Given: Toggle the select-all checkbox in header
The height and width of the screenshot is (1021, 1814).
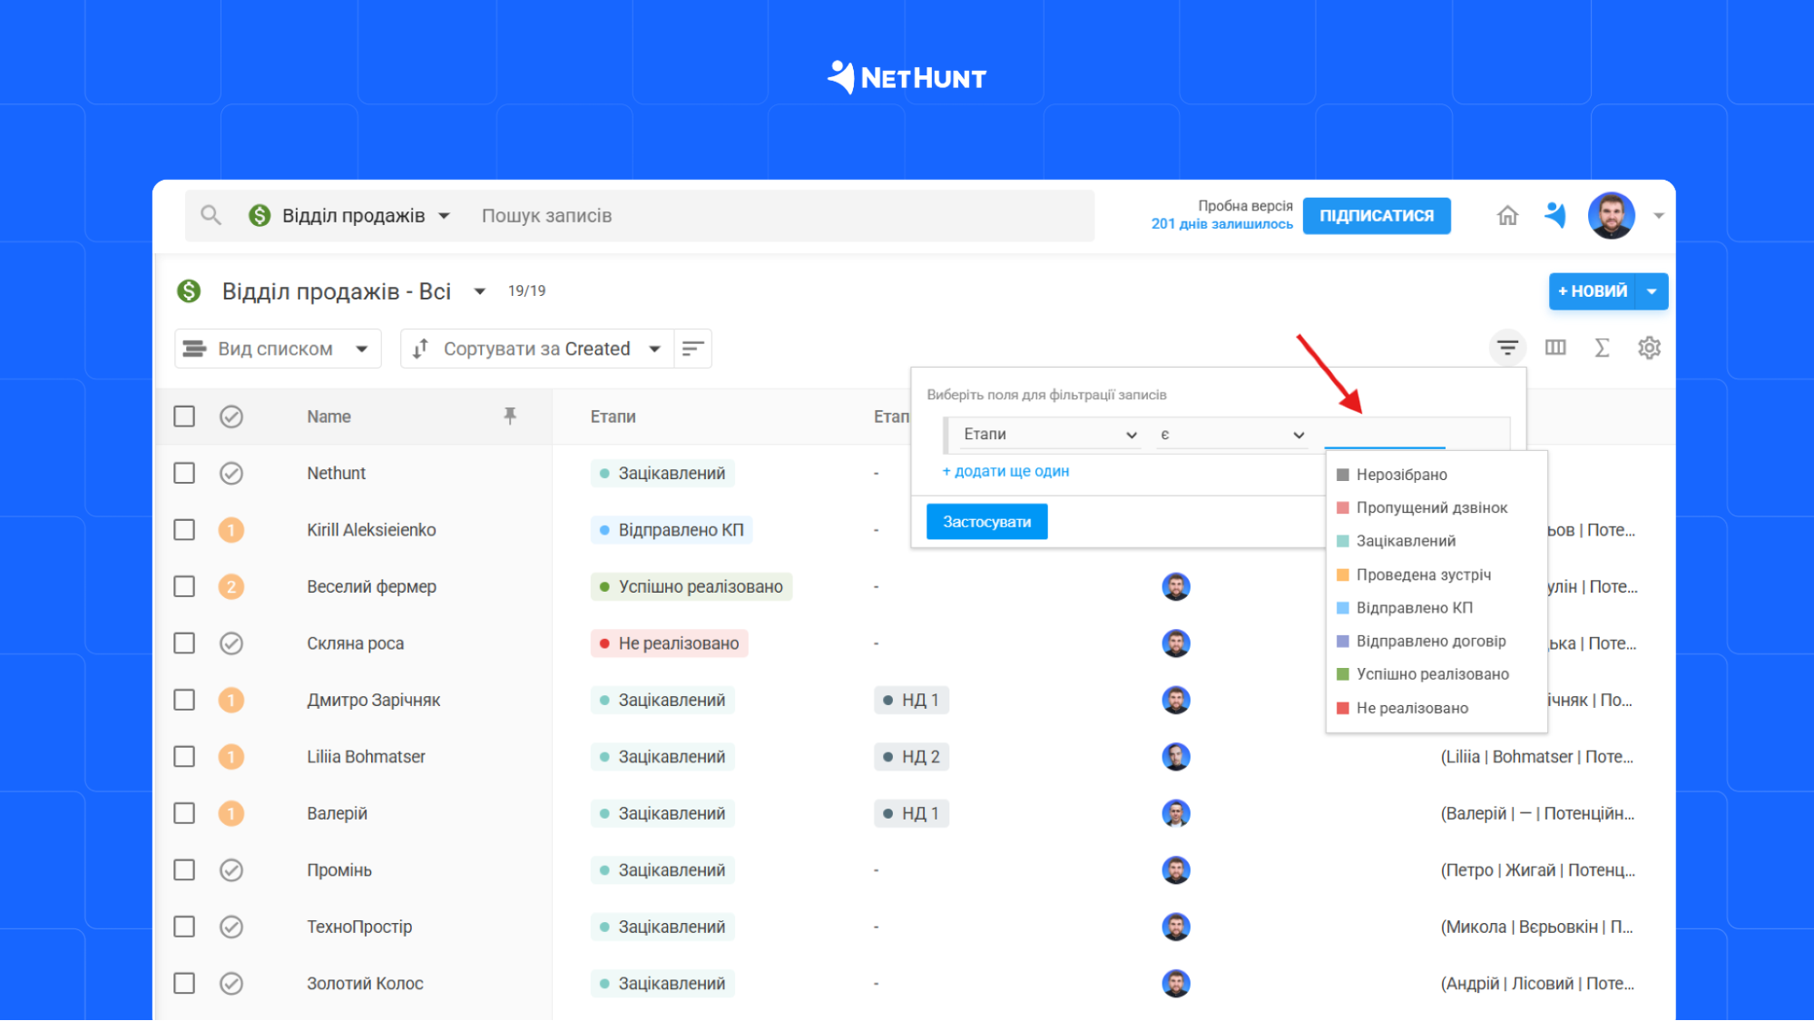Looking at the screenshot, I should coord(184,416).
